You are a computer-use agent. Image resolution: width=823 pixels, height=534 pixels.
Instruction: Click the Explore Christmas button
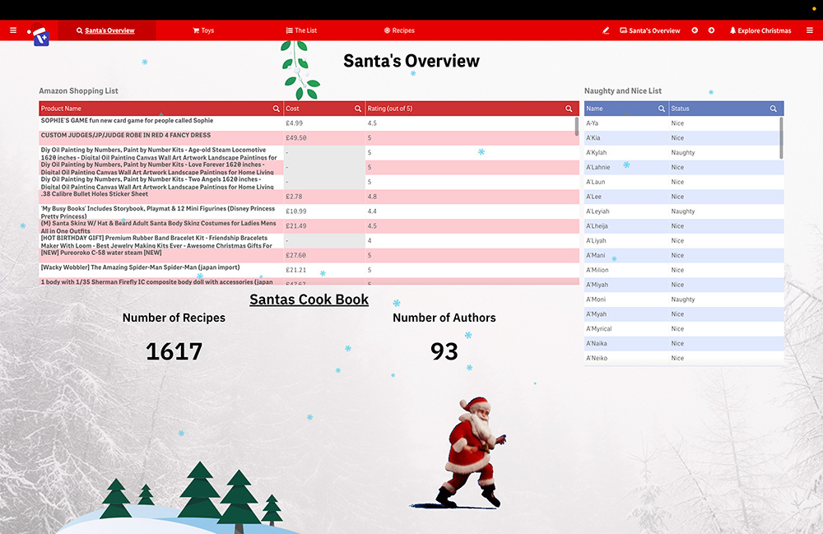pyautogui.click(x=760, y=30)
